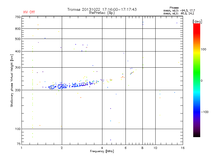
Task: Click the x-axis tick label "4"
Action: pyautogui.click(x=102, y=148)
